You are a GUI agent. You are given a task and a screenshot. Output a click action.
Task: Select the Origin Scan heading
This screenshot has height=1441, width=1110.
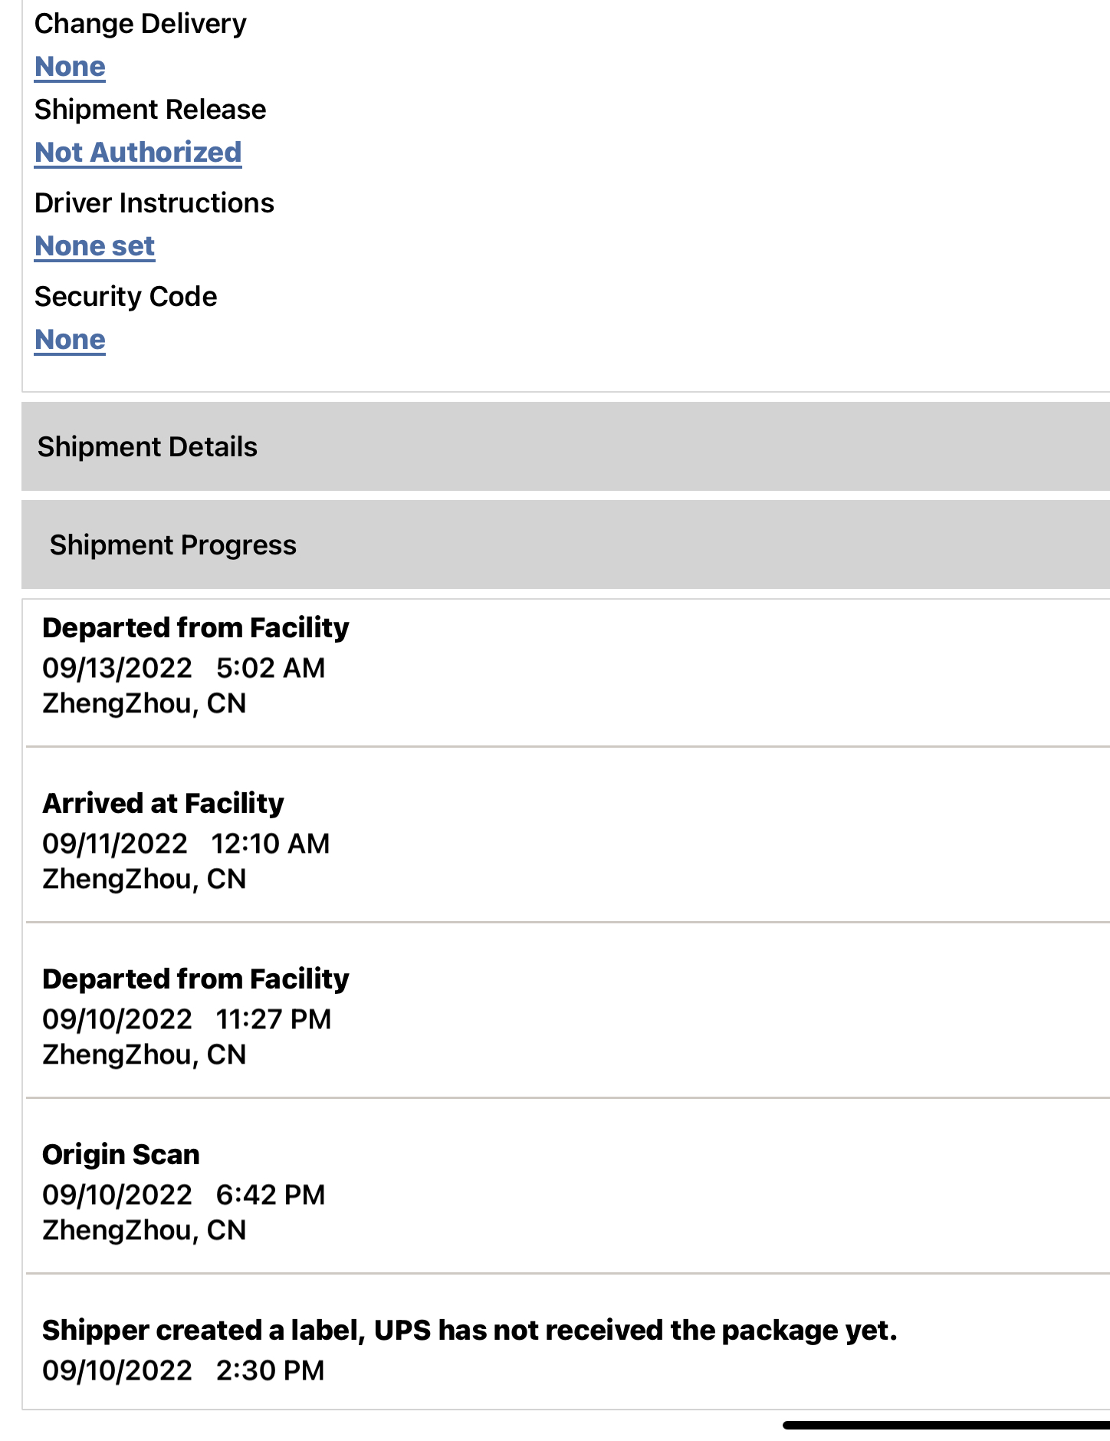pyautogui.click(x=121, y=1155)
